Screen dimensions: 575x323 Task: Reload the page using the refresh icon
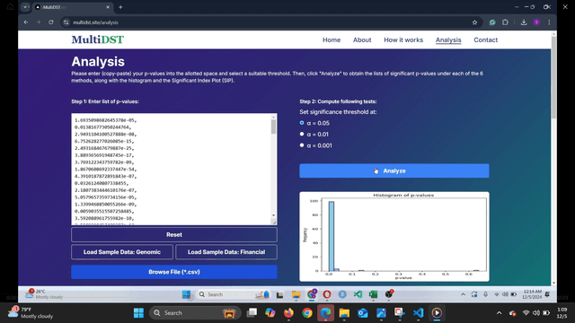coord(51,22)
